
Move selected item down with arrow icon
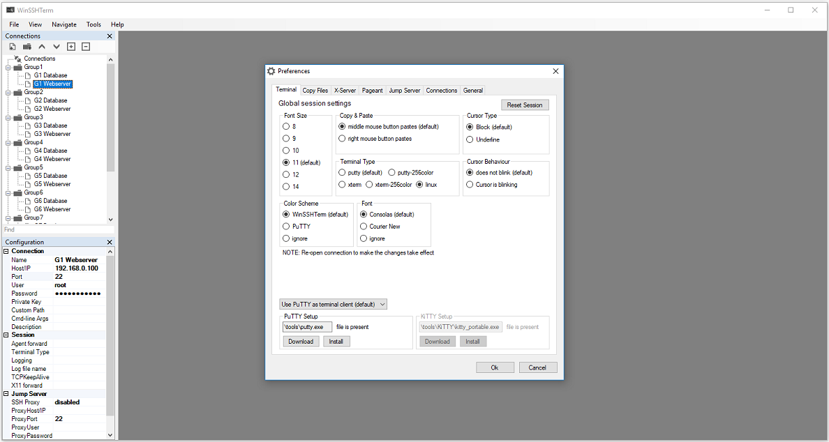point(57,47)
